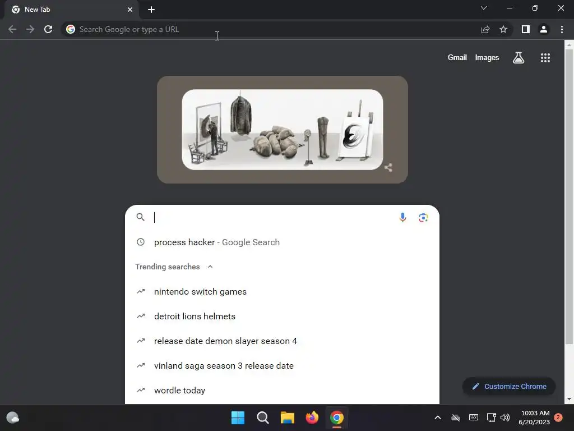Close the New Tab tab
This screenshot has height=431, width=574.
(130, 10)
